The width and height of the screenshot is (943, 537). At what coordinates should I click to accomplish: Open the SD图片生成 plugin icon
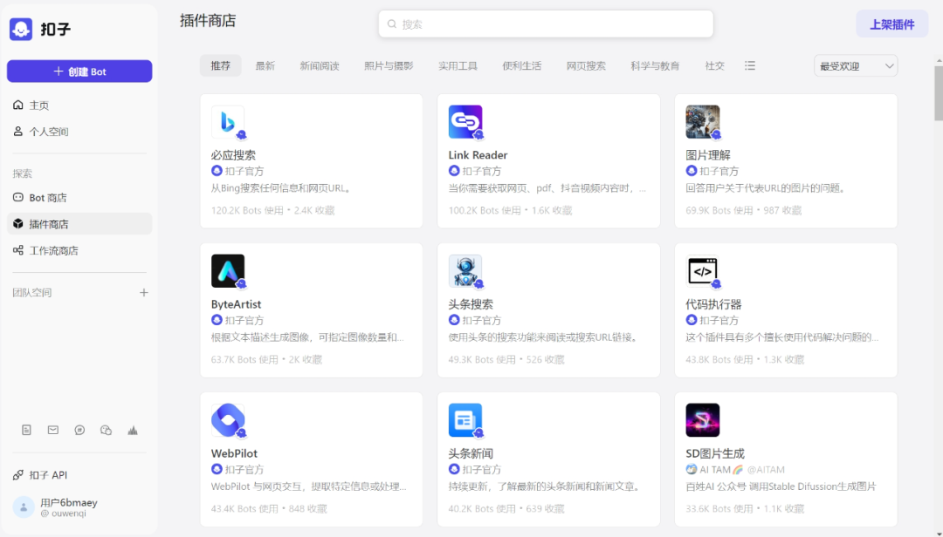click(703, 419)
